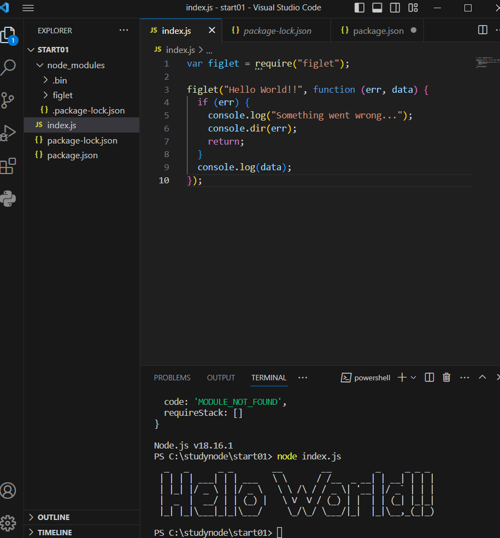Create a new terminal with plus icon
Viewport: 500px width, 538px height.
coord(402,378)
